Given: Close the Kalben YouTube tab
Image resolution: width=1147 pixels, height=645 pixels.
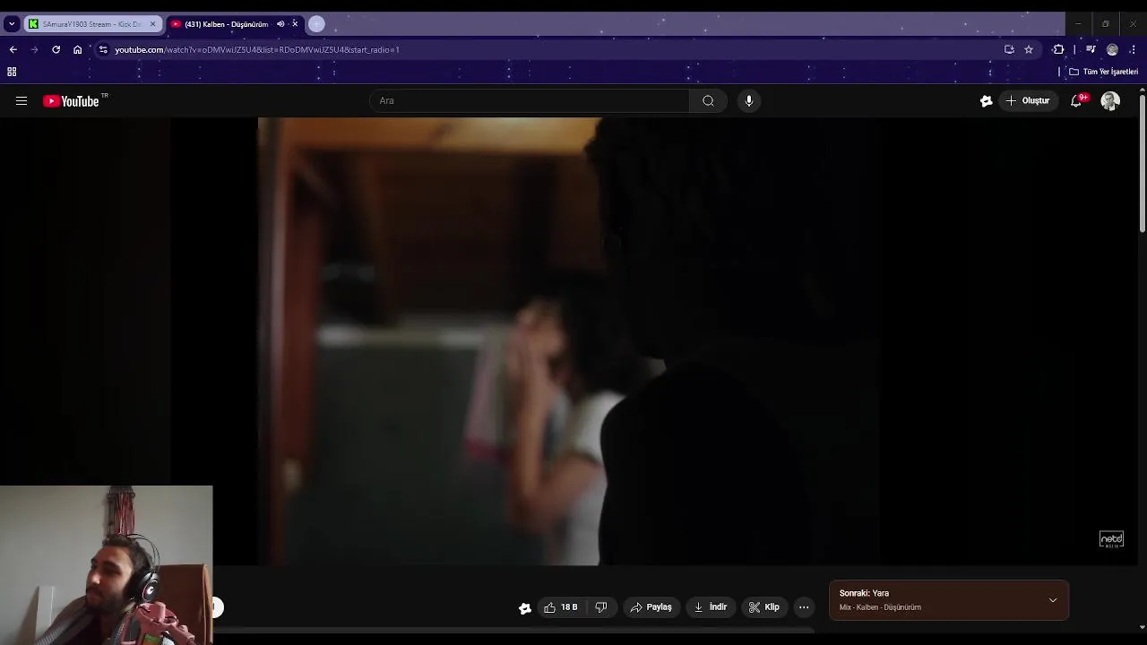Looking at the screenshot, I should pos(295,24).
